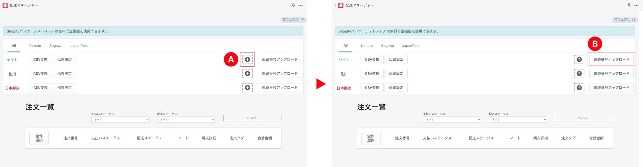Click the ヤマト carrier label in left screenshot

[x=12, y=60]
